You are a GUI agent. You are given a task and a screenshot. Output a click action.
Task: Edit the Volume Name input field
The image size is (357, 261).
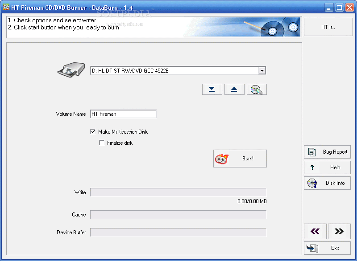124,114
